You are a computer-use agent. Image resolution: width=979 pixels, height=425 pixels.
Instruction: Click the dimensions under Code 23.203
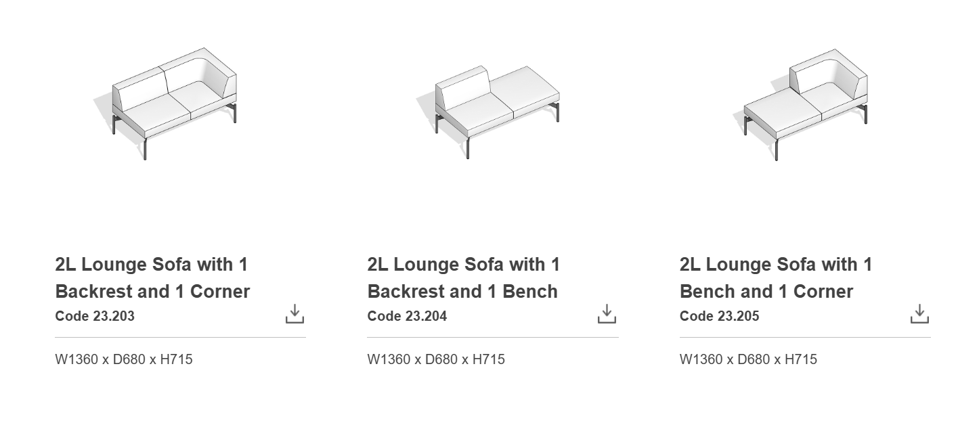123,359
